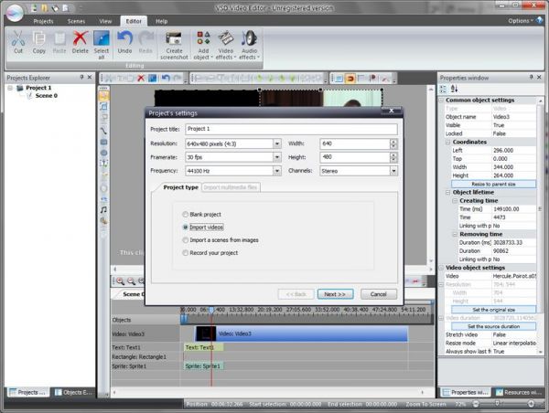Choose the Import videos option
This screenshot has width=549, height=413.
186,226
